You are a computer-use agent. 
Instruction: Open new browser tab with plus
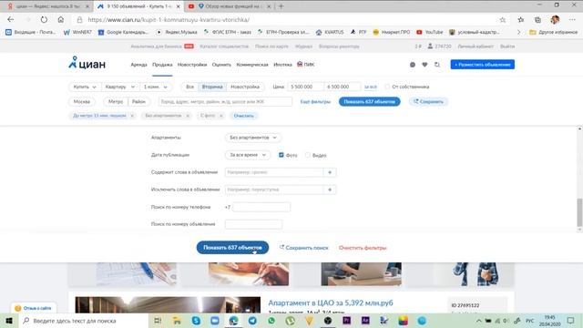(x=281, y=6)
